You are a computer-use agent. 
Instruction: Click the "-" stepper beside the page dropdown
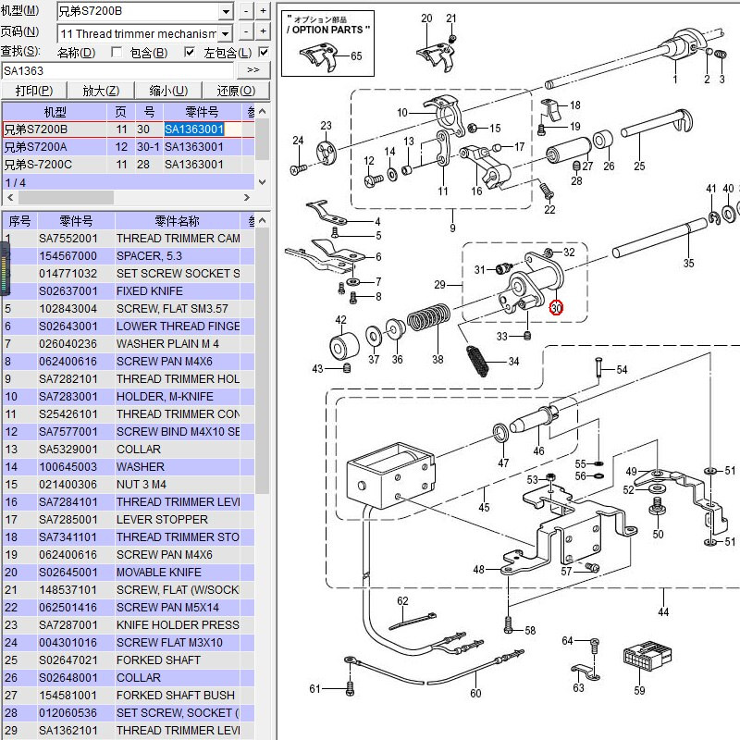click(246, 31)
